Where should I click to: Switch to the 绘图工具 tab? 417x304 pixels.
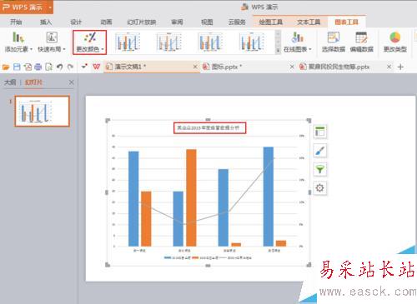point(270,22)
